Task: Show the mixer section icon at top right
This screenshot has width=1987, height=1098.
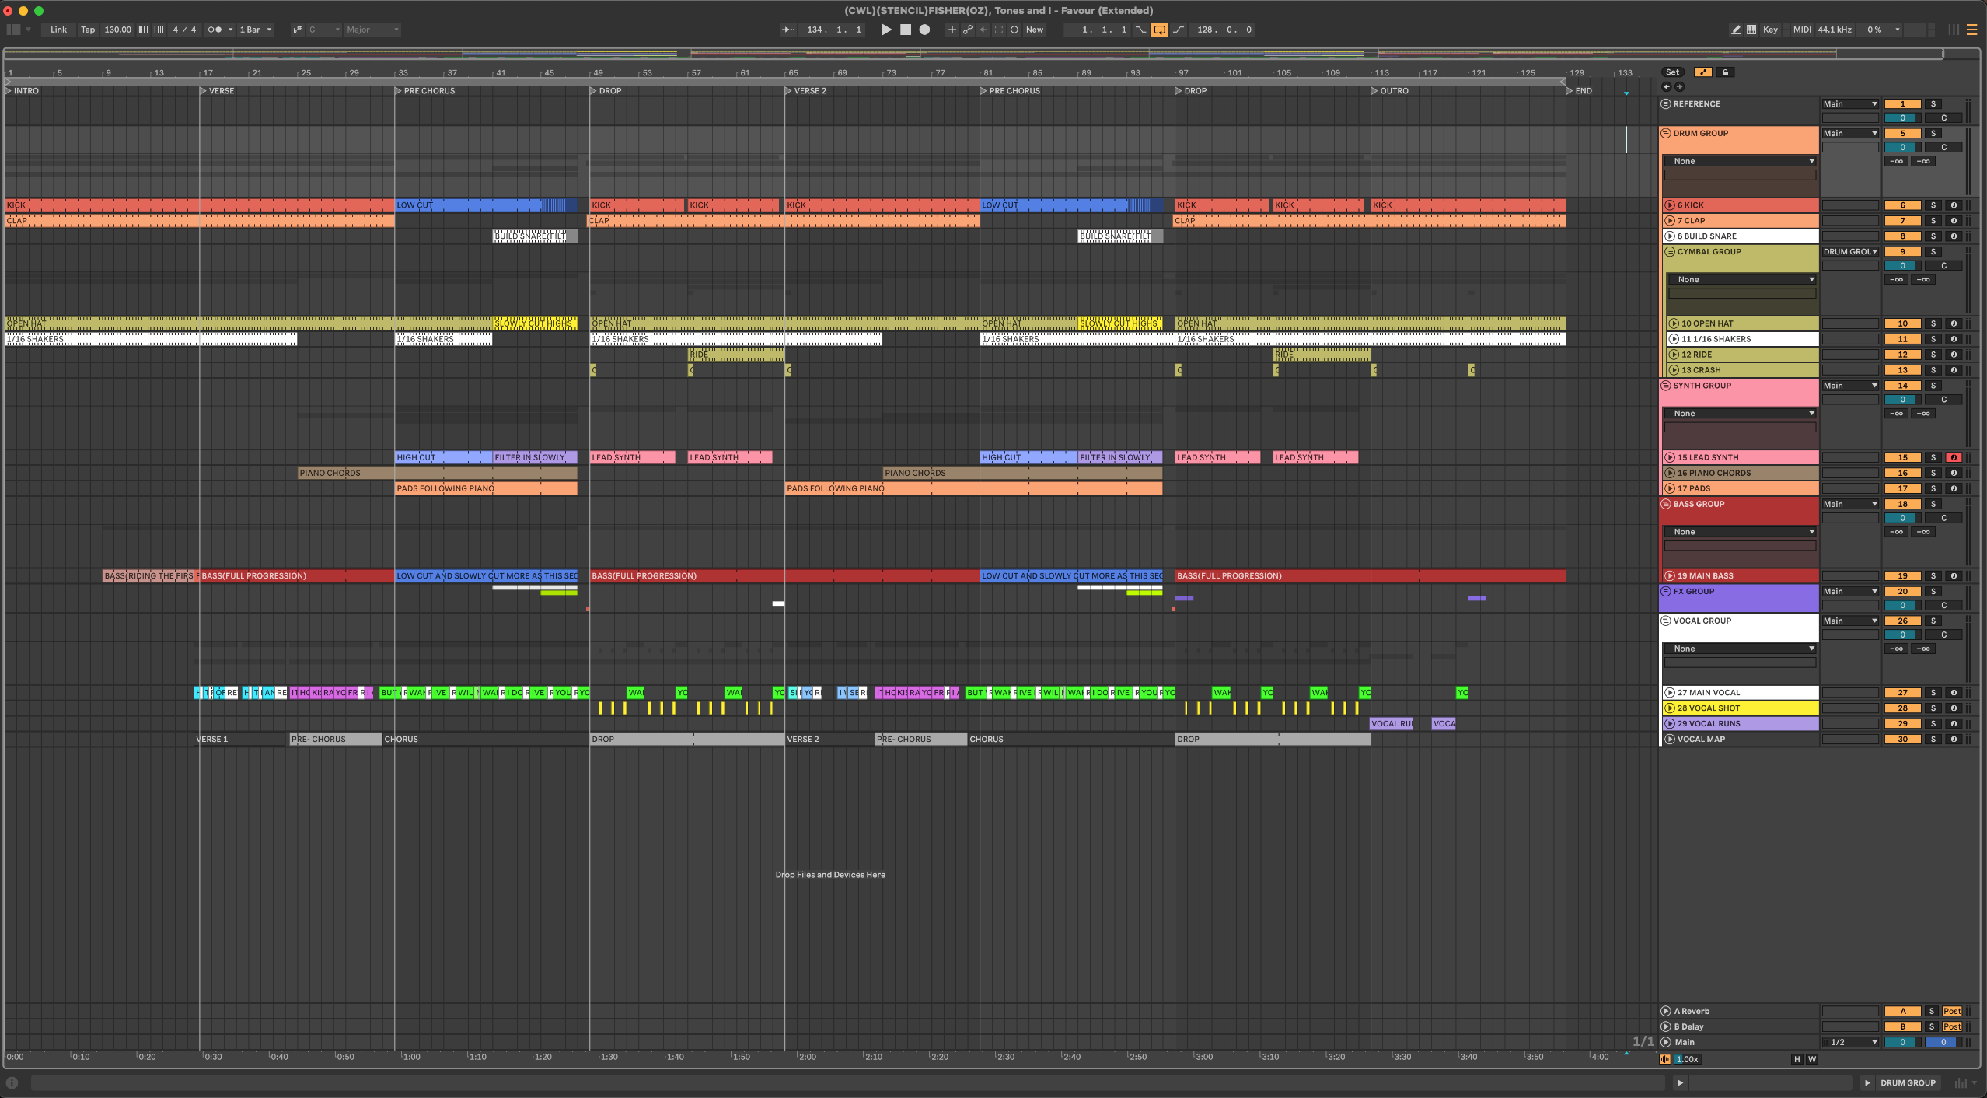Action: coord(1954,30)
